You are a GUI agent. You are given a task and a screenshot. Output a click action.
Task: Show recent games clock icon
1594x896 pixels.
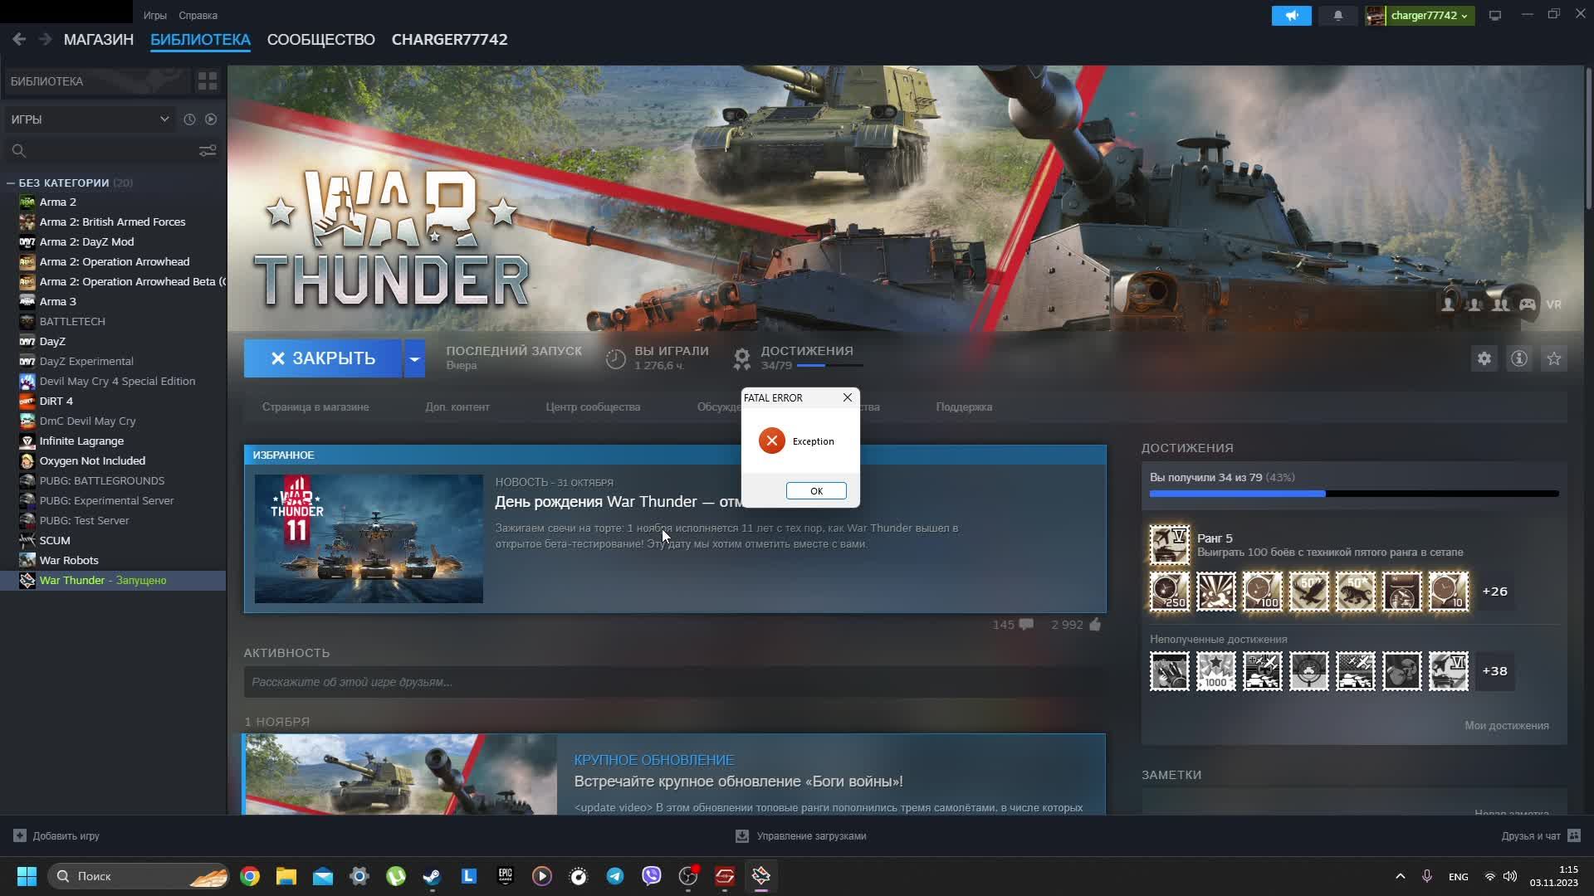[189, 119]
